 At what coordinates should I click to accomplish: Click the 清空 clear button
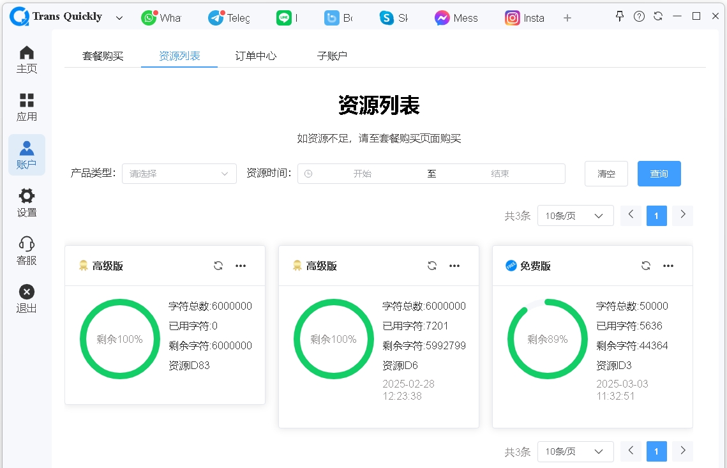606,174
